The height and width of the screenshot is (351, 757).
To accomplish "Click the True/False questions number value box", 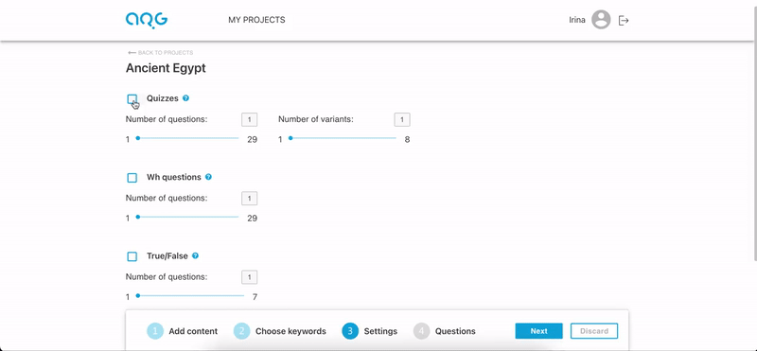I will [250, 277].
